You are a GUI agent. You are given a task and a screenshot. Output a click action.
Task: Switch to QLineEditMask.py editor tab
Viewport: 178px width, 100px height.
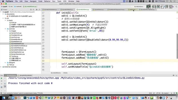pos(67,9)
